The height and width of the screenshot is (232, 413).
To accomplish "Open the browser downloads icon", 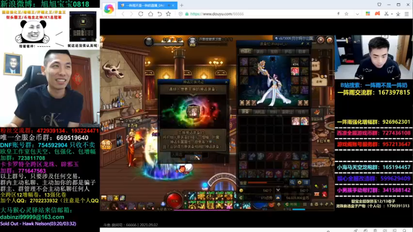I will click(x=398, y=14).
